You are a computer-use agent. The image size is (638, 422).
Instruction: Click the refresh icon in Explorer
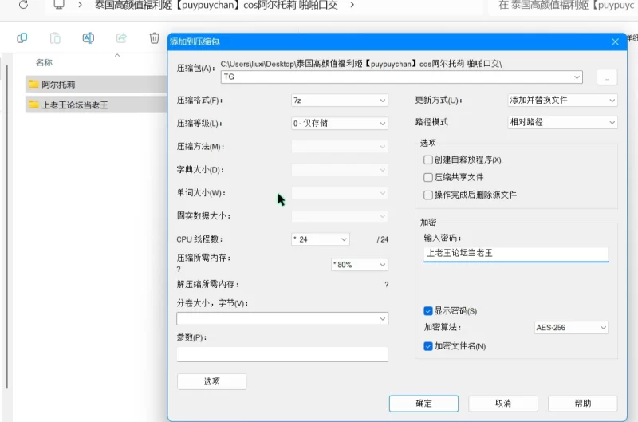click(x=24, y=5)
